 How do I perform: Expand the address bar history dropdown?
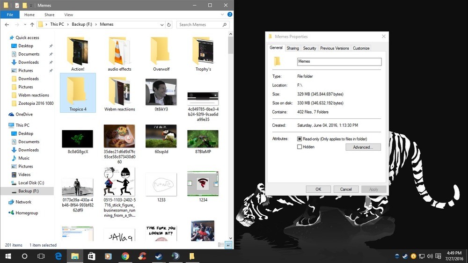pos(162,25)
